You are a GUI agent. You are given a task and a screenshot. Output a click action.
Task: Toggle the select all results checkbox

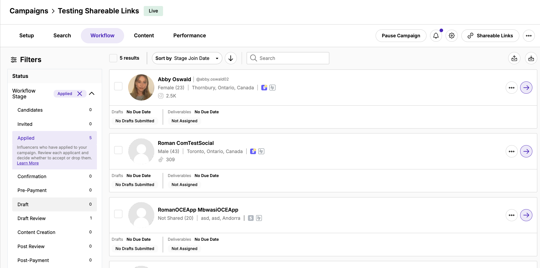click(x=113, y=58)
